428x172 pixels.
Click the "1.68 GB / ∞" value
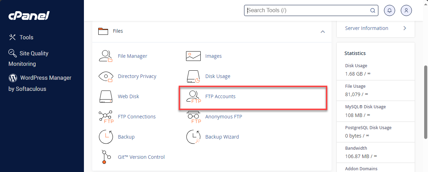point(358,73)
